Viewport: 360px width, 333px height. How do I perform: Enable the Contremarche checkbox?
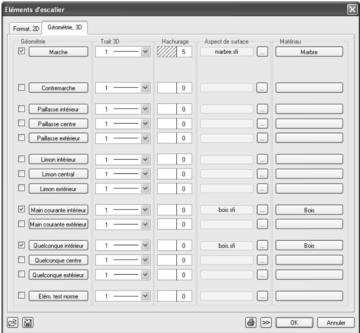click(x=21, y=87)
